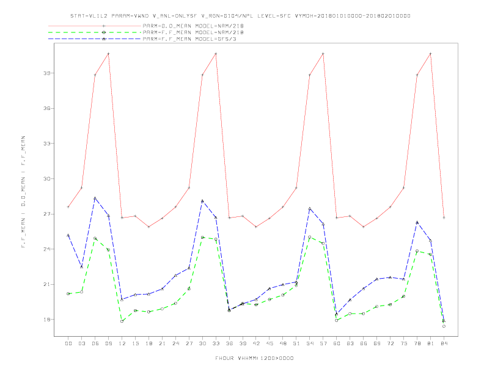This screenshot has height=374, width=484.
Task: Click x-axis forecast hour label 33
Action: pyautogui.click(x=216, y=343)
